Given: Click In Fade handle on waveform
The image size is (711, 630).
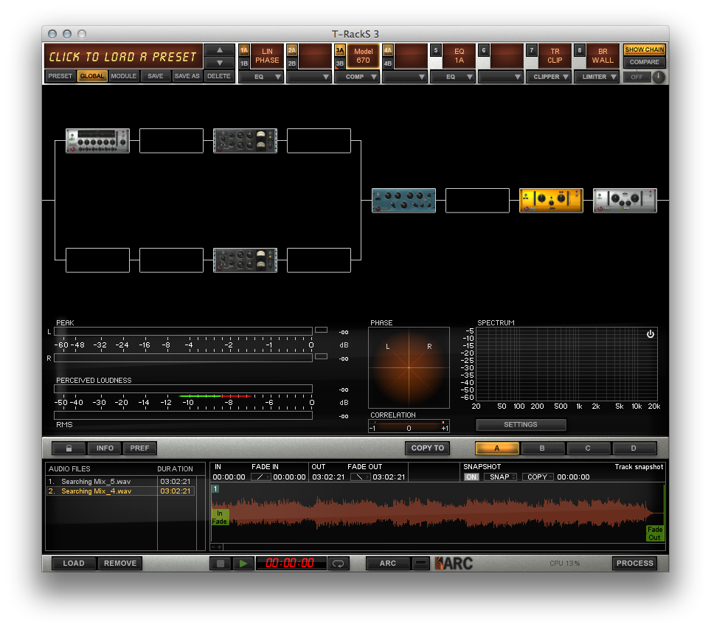Looking at the screenshot, I should point(220,517).
